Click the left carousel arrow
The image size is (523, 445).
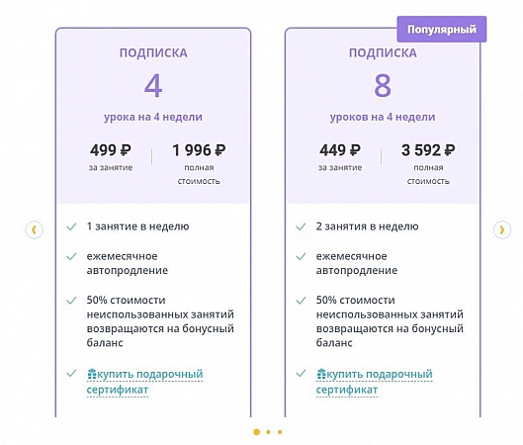click(x=34, y=229)
